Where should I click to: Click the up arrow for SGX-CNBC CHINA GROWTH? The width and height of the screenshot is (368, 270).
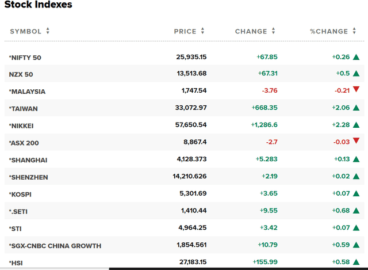pyautogui.click(x=356, y=245)
